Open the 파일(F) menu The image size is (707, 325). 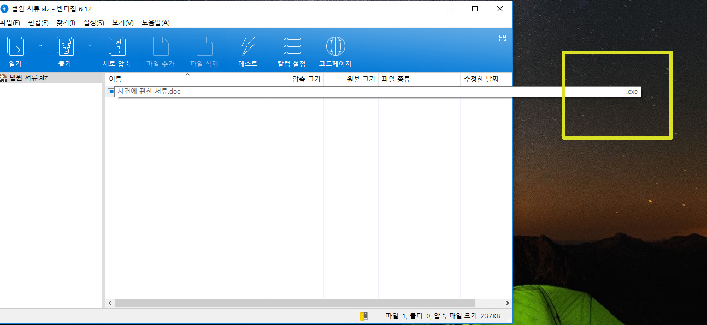click(10, 22)
